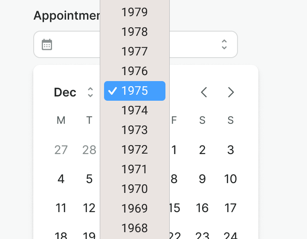Select year 1968 option
Image resolution: width=307 pixels, height=239 pixels.
click(135, 228)
